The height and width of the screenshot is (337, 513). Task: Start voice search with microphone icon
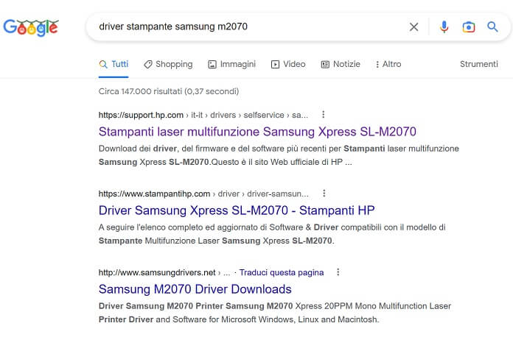tap(444, 26)
